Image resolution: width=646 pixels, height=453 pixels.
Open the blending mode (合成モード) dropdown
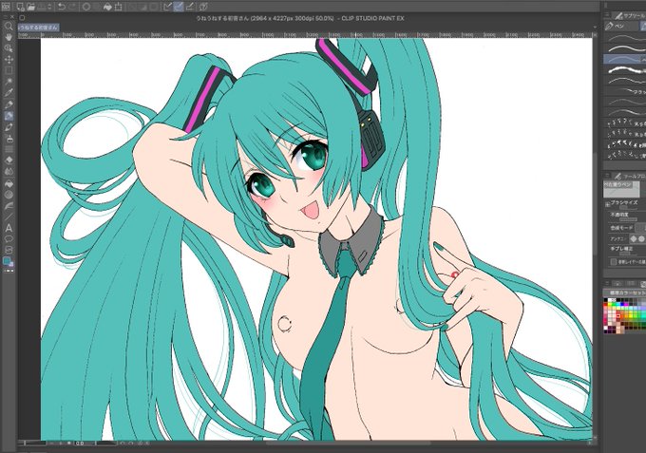[639, 228]
